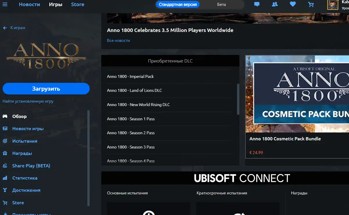Click the € 24.99 price
The height and width of the screenshot is (215, 349).
click(x=256, y=153)
